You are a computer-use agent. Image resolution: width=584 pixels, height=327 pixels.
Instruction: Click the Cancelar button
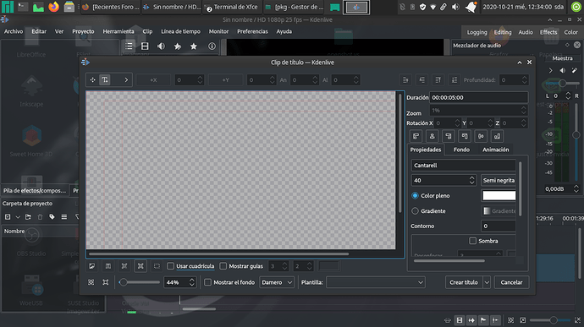coord(511,282)
